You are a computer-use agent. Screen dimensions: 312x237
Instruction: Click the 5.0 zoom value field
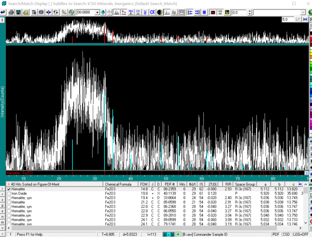click(288, 19)
